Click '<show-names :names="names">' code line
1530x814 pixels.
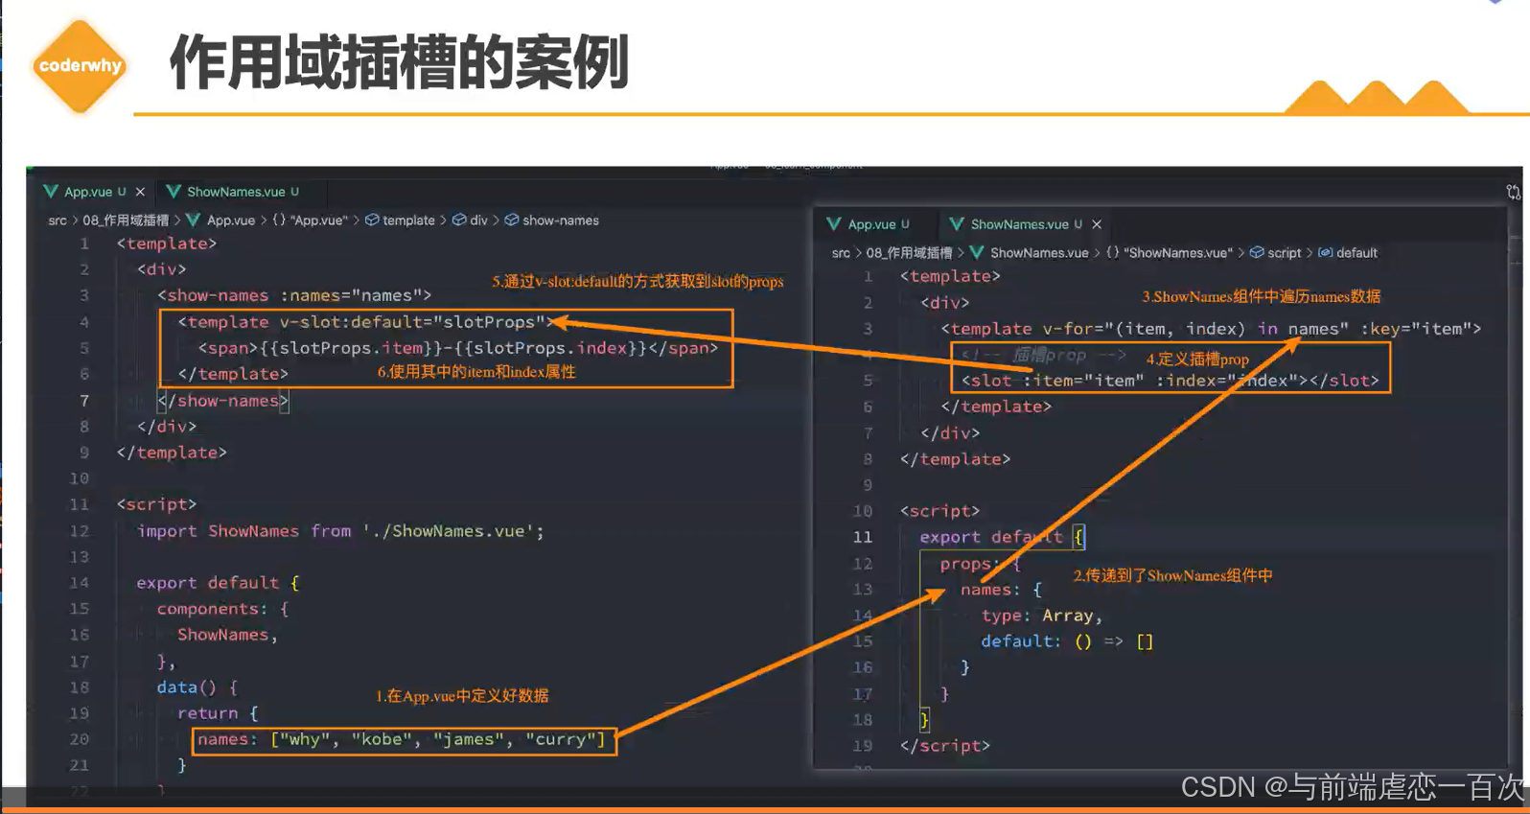tap(294, 296)
